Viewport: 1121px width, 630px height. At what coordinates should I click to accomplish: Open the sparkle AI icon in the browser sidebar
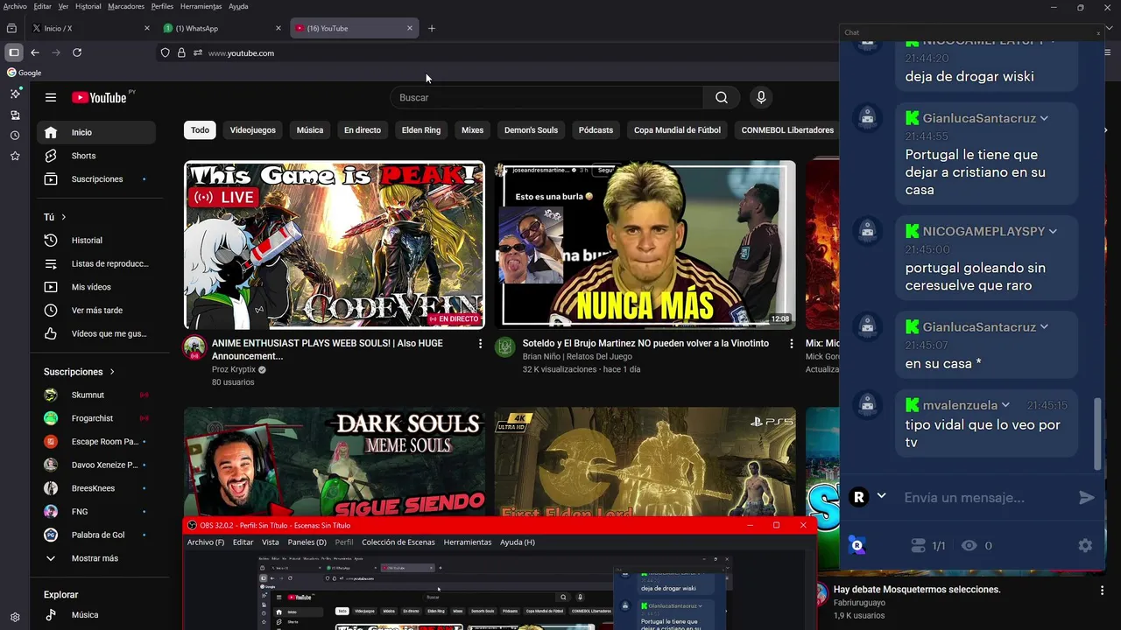(15, 94)
